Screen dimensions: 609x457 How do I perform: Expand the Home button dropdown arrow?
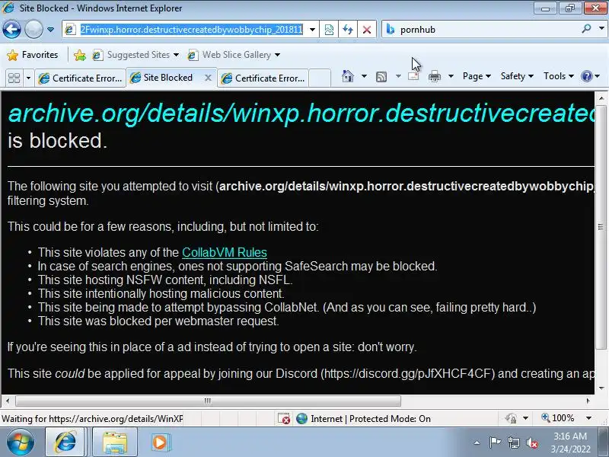coord(364,76)
